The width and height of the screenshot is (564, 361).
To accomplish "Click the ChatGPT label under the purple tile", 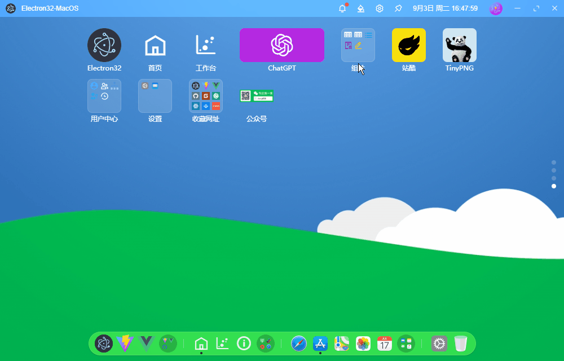I will (281, 68).
